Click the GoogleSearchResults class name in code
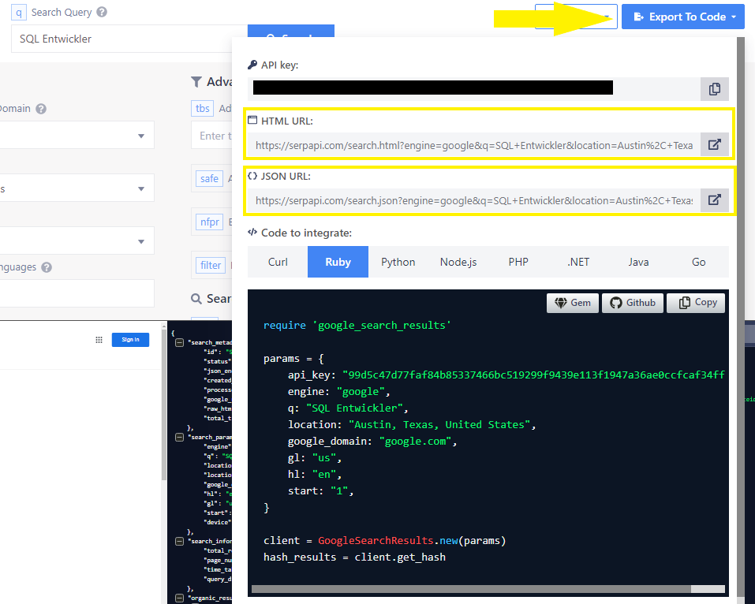 tap(376, 540)
